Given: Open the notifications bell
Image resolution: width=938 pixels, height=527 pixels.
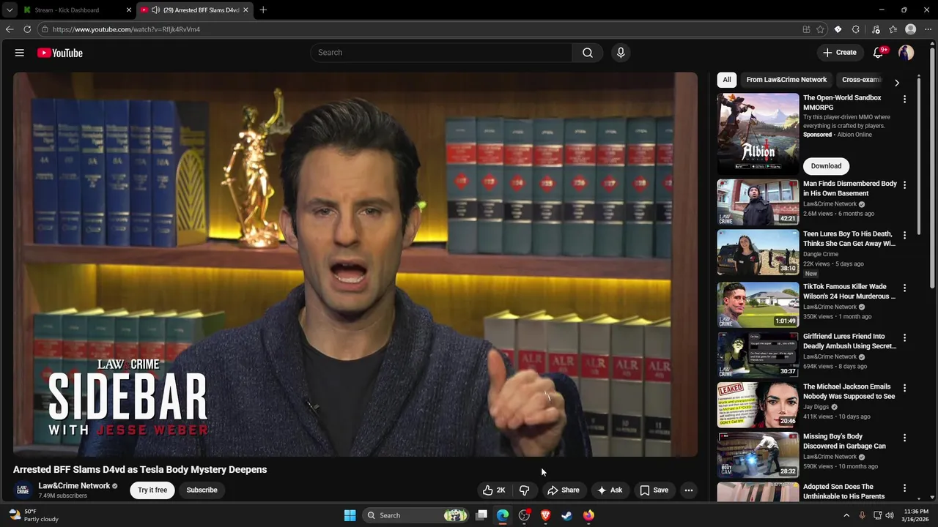Looking at the screenshot, I should 879,53.
